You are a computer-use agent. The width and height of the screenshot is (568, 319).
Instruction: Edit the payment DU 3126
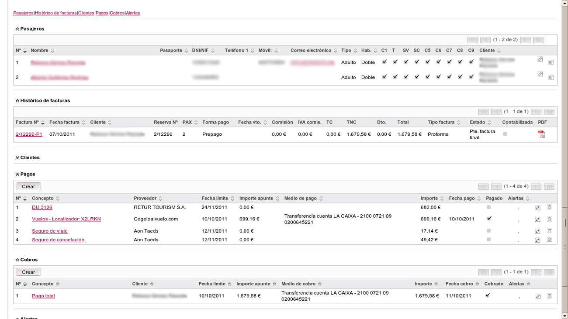537,207
